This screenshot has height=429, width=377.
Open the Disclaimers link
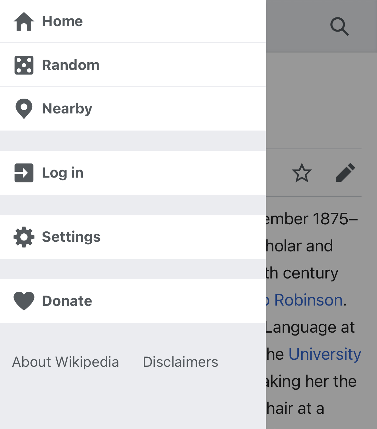[x=180, y=362]
